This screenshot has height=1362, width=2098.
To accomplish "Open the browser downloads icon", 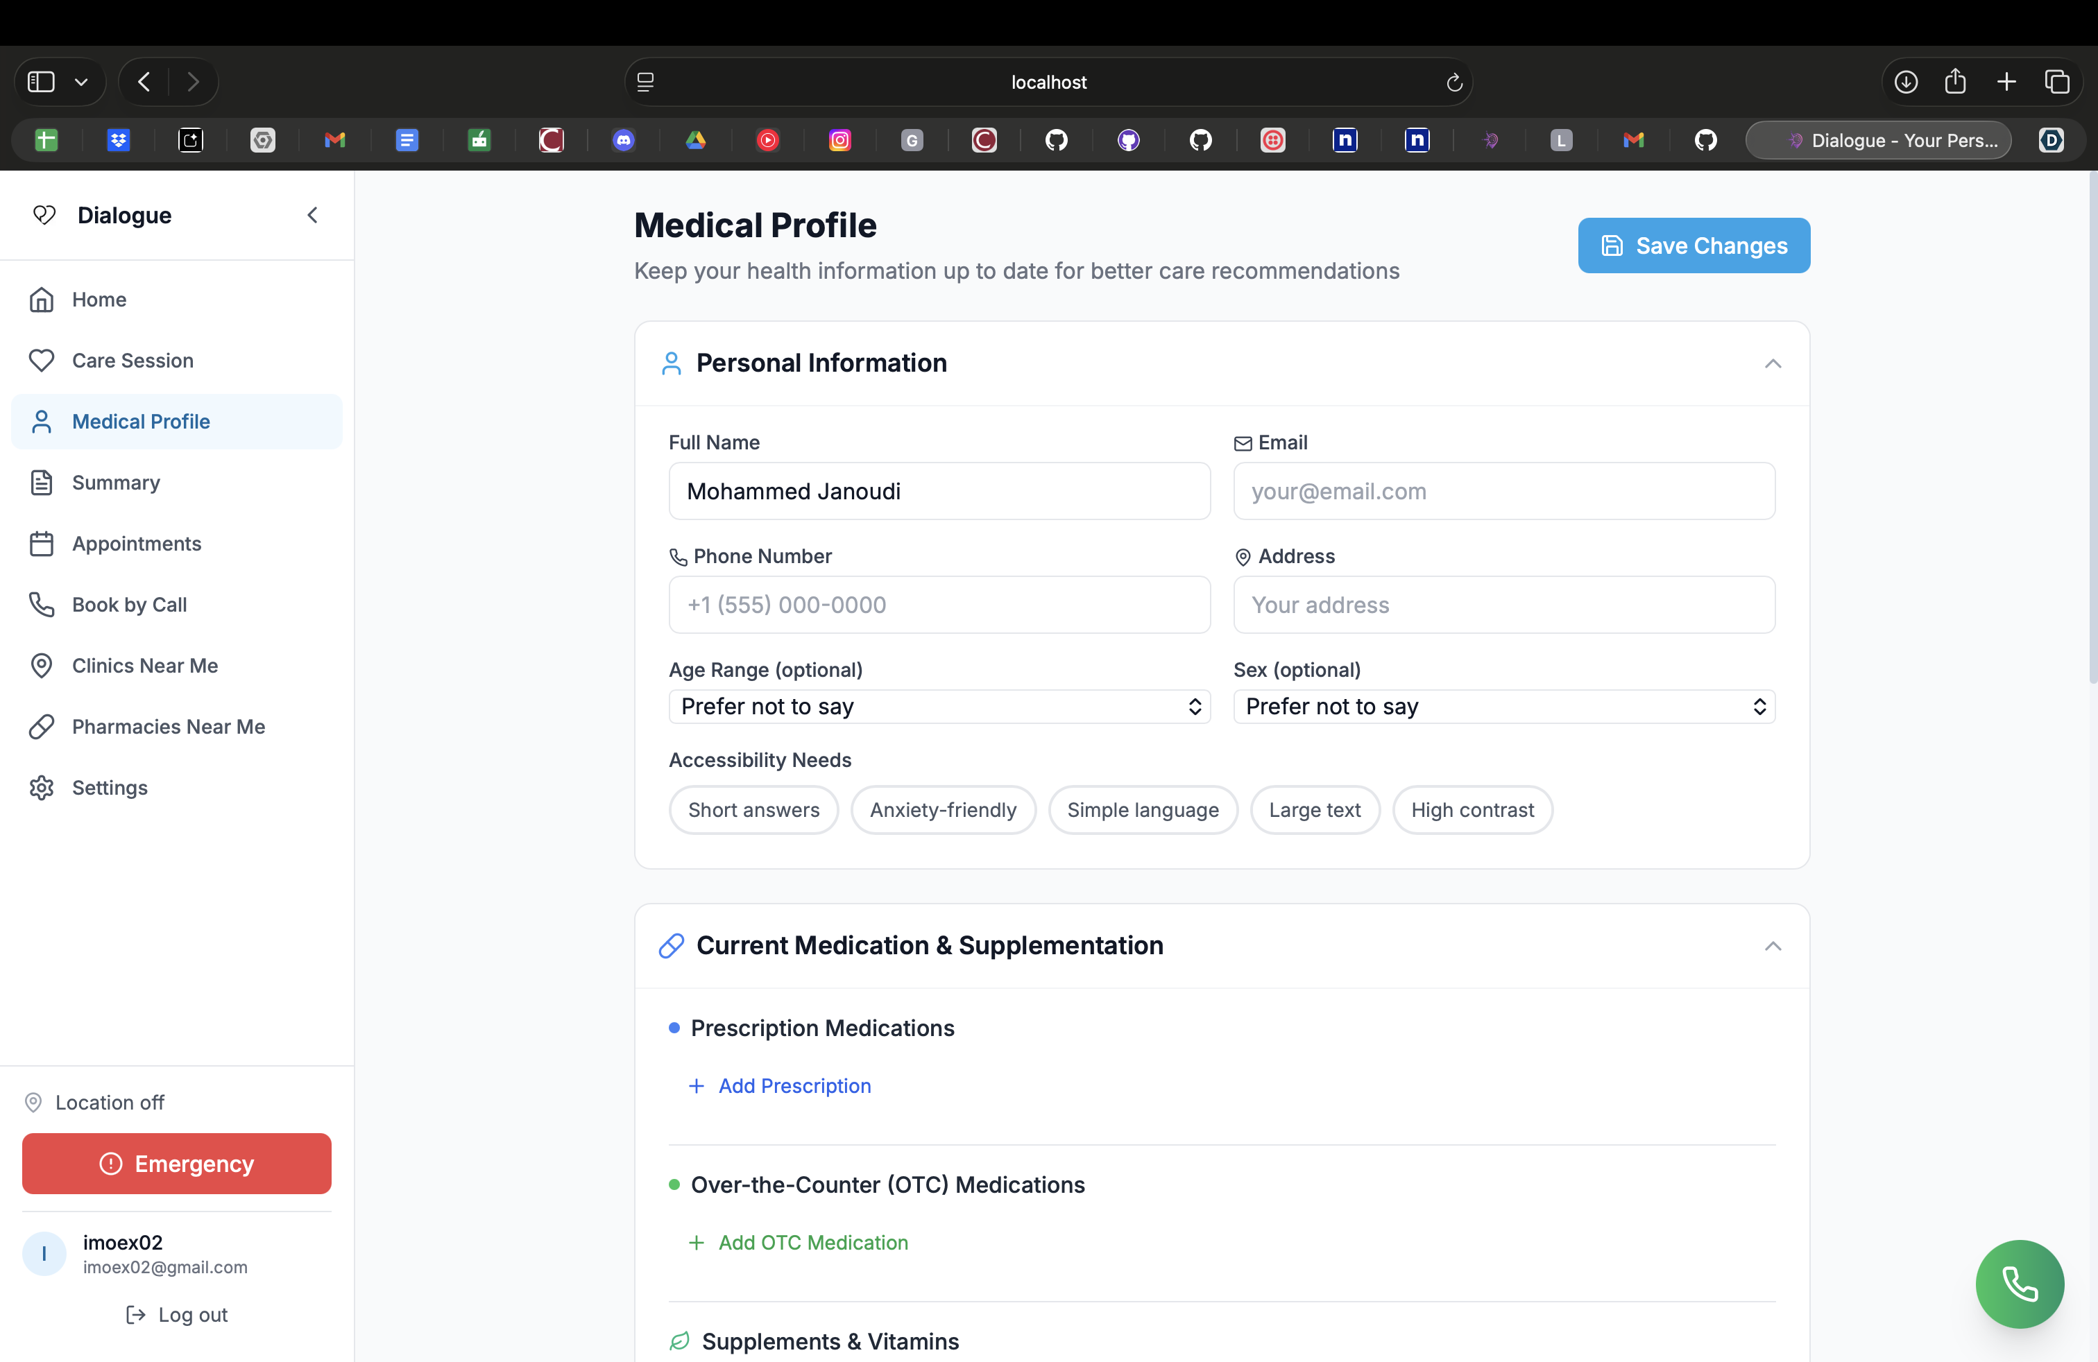I will click(x=1905, y=82).
